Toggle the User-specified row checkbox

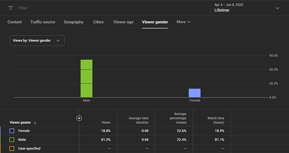pos(12,148)
